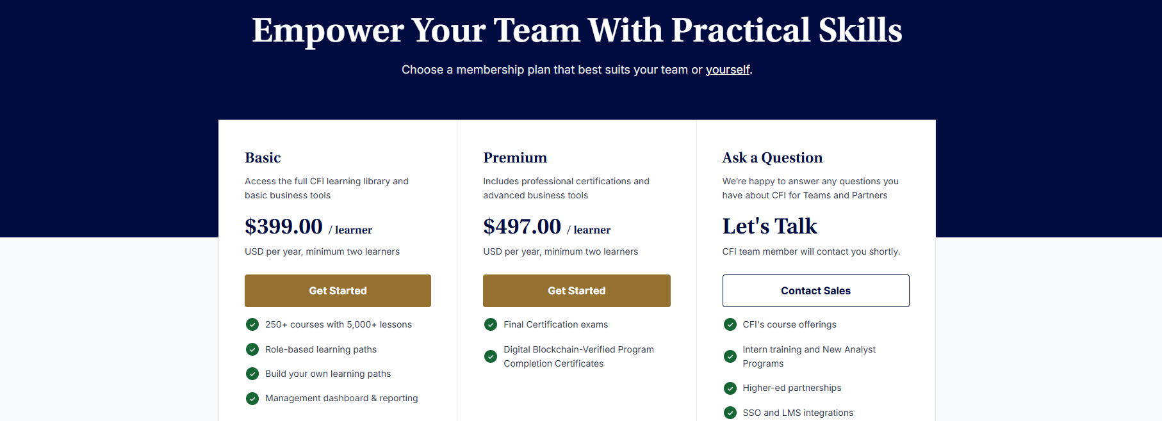Click the checkmark icon next to Build your own learning paths
The width and height of the screenshot is (1162, 421).
pos(252,374)
